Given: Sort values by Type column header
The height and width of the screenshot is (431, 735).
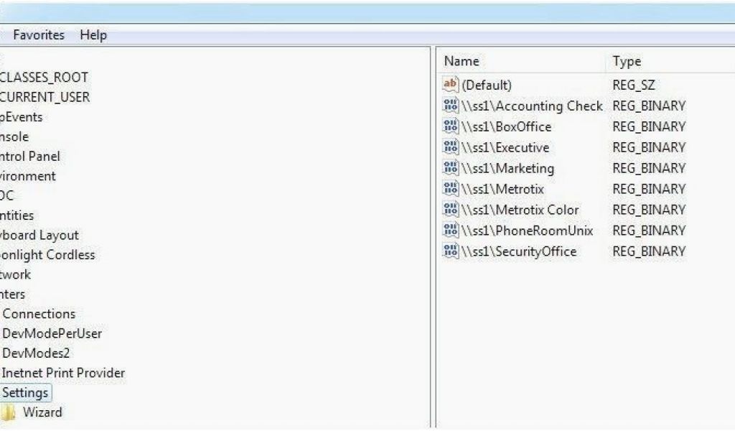Looking at the screenshot, I should pos(627,62).
